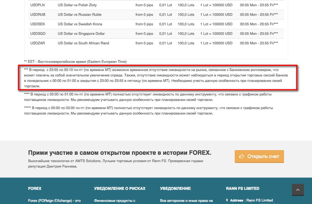Click the five-asterisk footnote about 00:00–03:00
This screenshot has height=204, width=312.
pyautogui.click(x=149, y=111)
